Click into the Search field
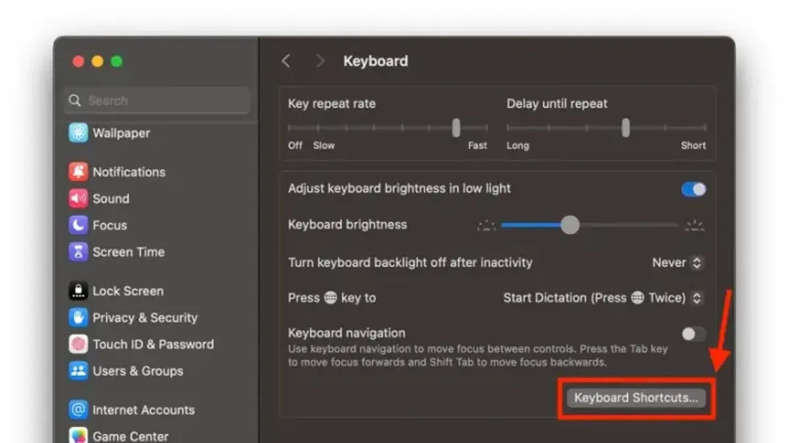This screenshot has width=788, height=443. [x=158, y=100]
